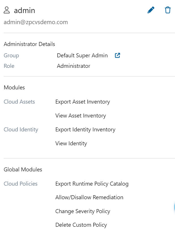Select Export Identity Inventory permission
The image size is (175, 231).
(85, 129)
